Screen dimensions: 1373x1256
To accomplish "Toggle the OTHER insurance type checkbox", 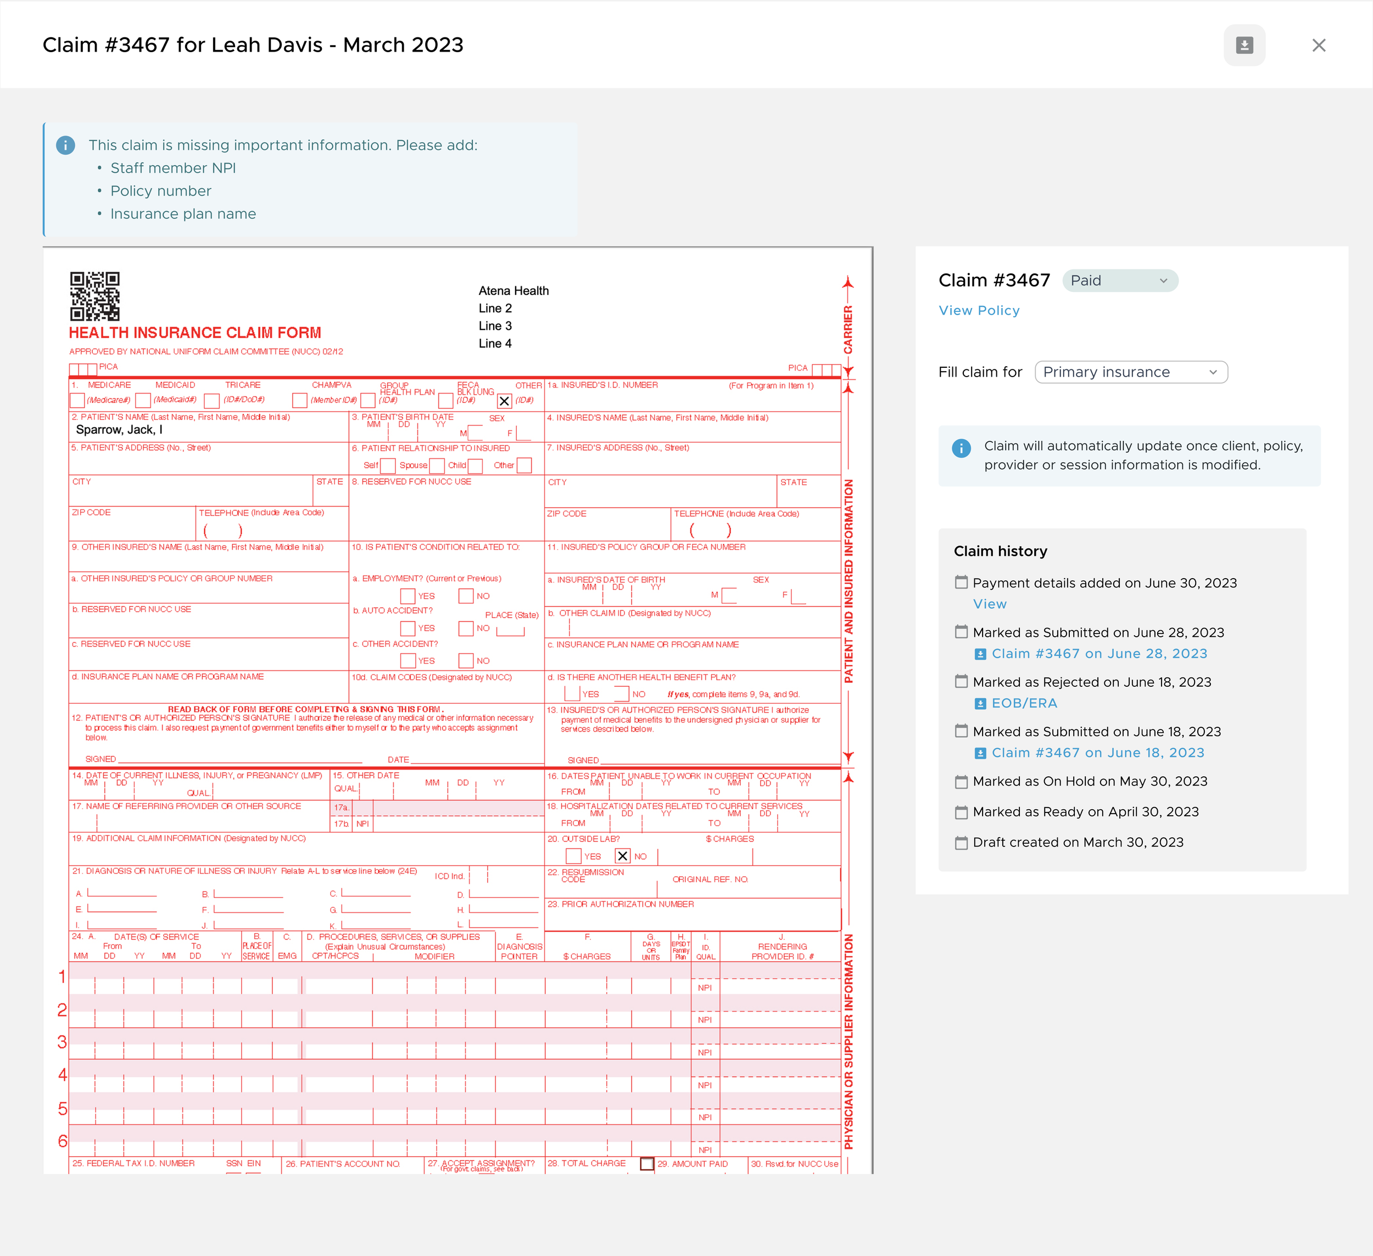I will point(504,401).
